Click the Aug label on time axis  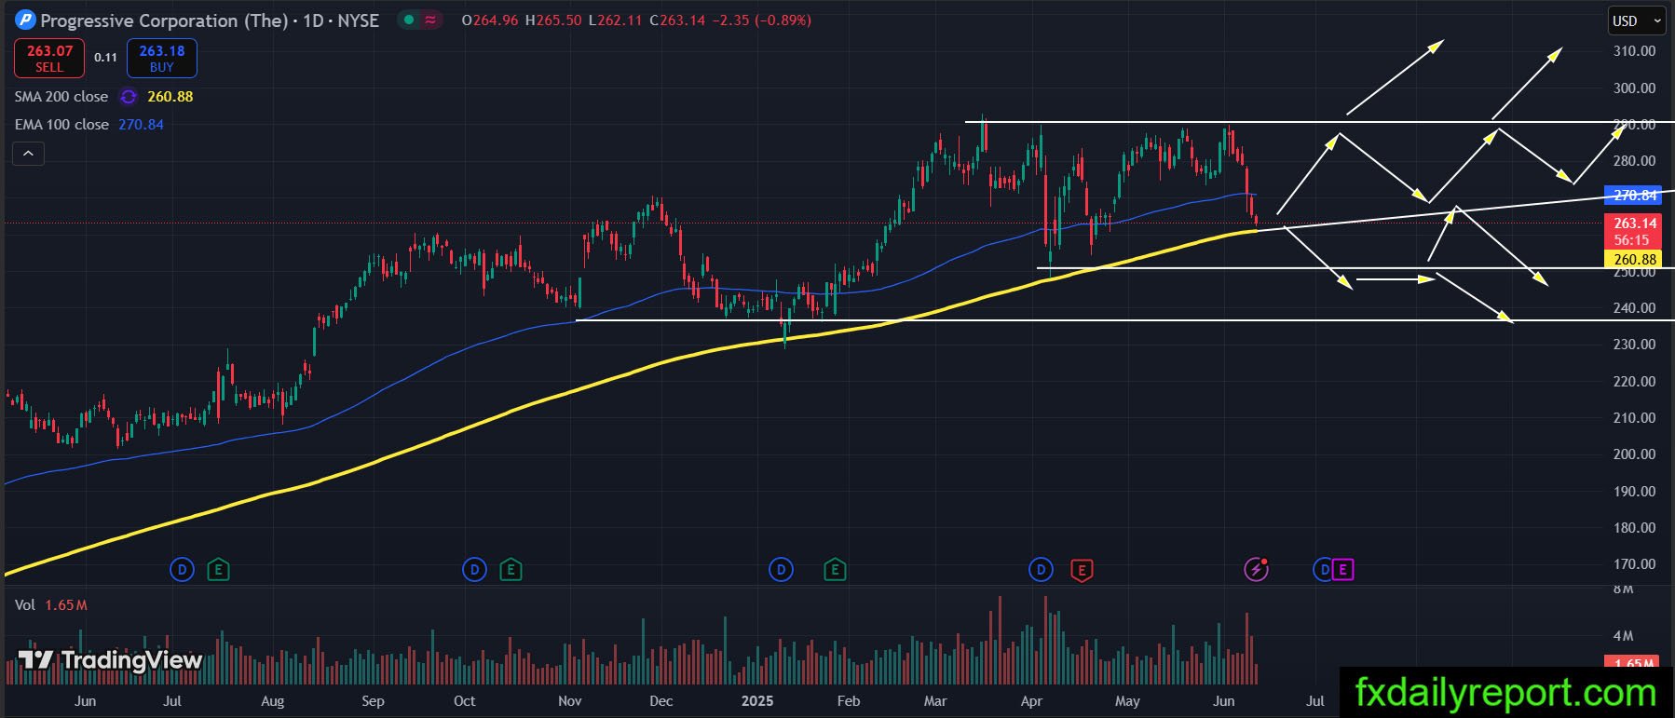point(272,701)
